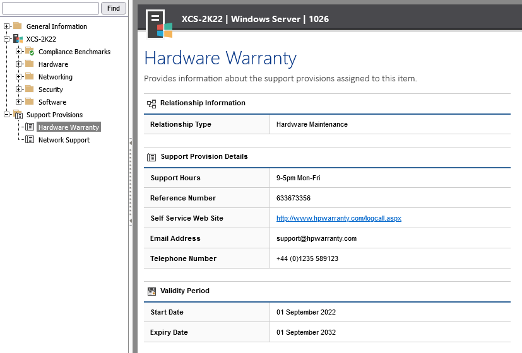522x353 pixels.
Task: Click the 'Support Provision Details' section title
Action: [x=204, y=156]
